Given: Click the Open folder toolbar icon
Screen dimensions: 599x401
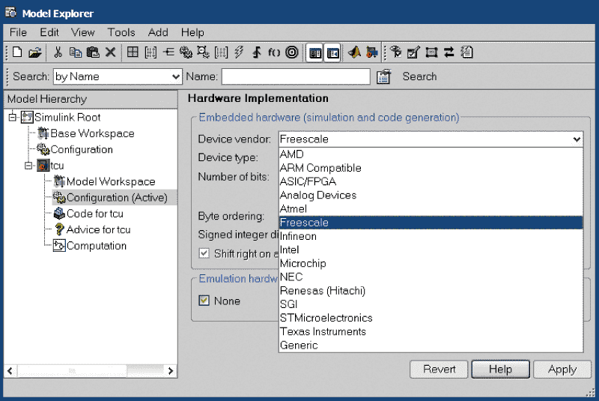Looking at the screenshot, I should [x=34, y=52].
